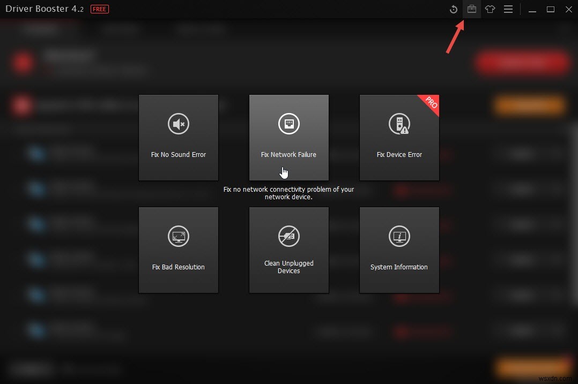This screenshot has height=384, width=578.
Task: Open Rescue Center via circular arrow icon
Action: click(x=454, y=9)
